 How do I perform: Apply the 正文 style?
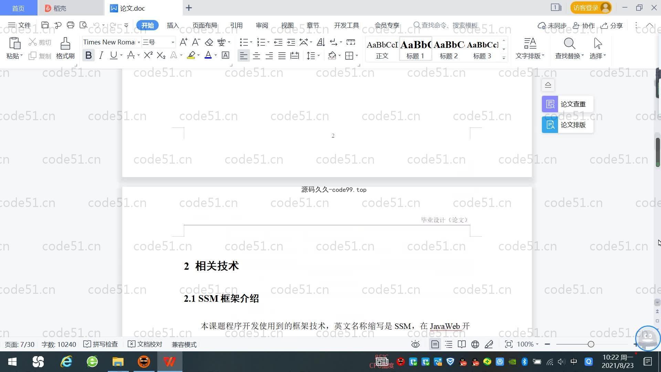tap(382, 49)
